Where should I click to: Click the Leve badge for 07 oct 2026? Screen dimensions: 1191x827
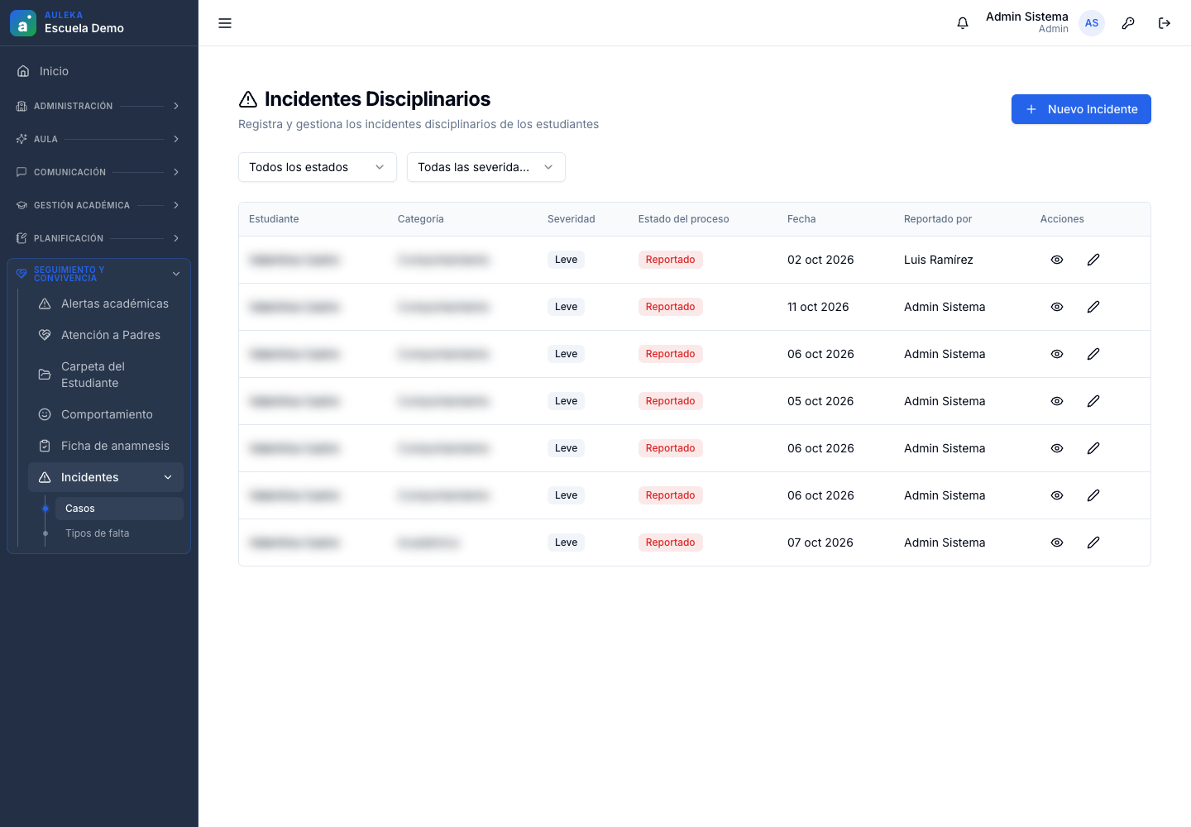[x=566, y=543]
